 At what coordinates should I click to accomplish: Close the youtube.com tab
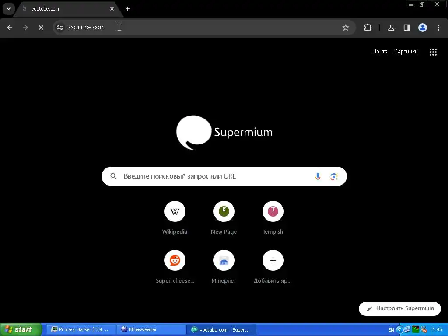[x=112, y=9]
